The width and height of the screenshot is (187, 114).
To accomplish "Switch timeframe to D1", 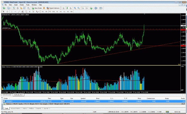I will point(64,12).
